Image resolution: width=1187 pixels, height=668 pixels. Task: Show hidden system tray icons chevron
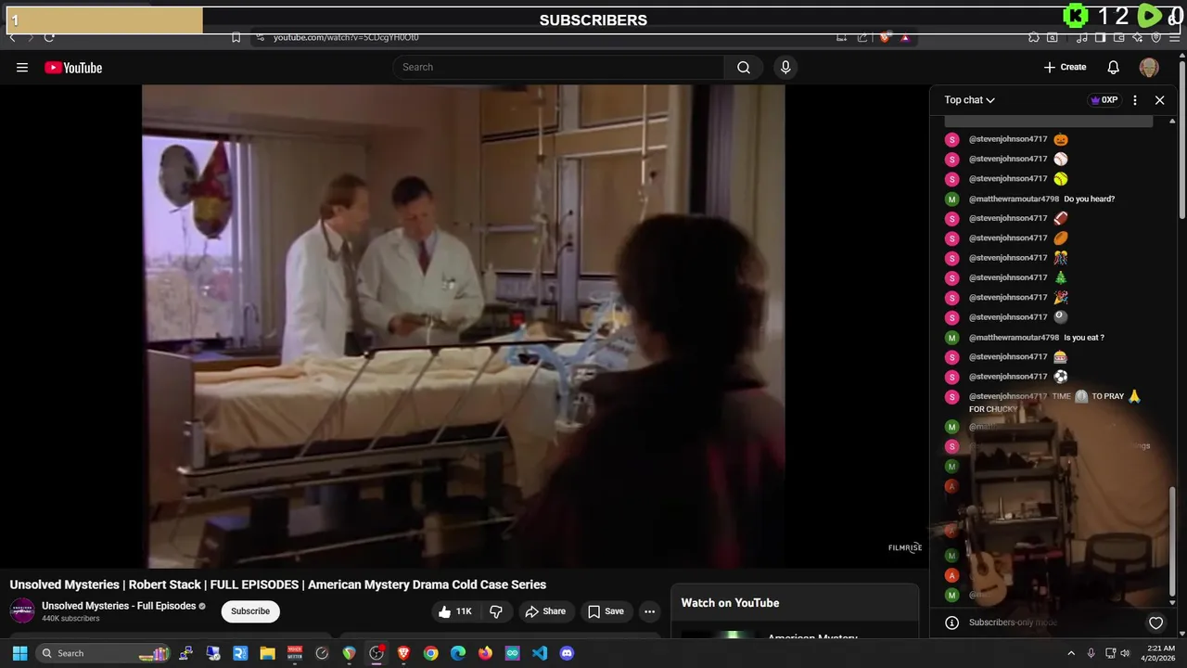tap(1071, 653)
